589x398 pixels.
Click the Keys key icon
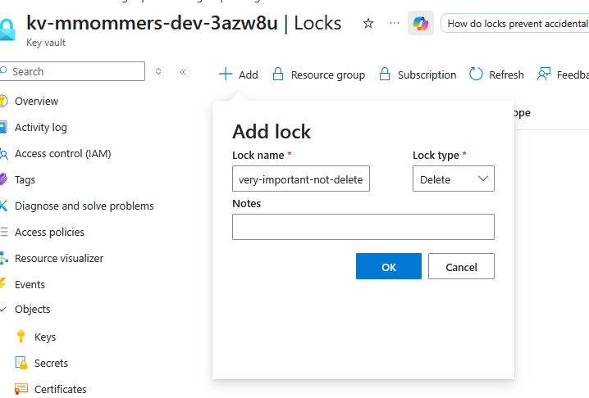(21, 337)
